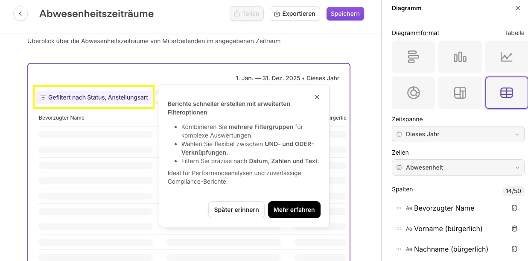528x261 pixels.
Task: Click the Exportieren button
Action: pos(295,14)
